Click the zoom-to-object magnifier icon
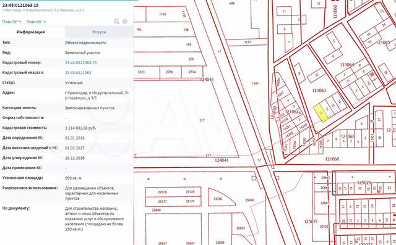 [117, 22]
